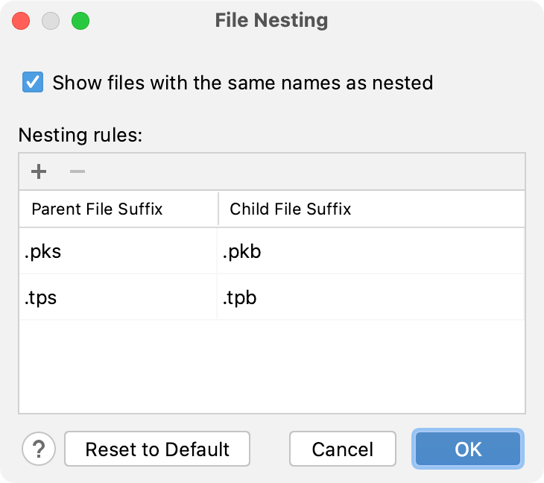
Task: Click Reset to Default button
Action: [x=157, y=449]
